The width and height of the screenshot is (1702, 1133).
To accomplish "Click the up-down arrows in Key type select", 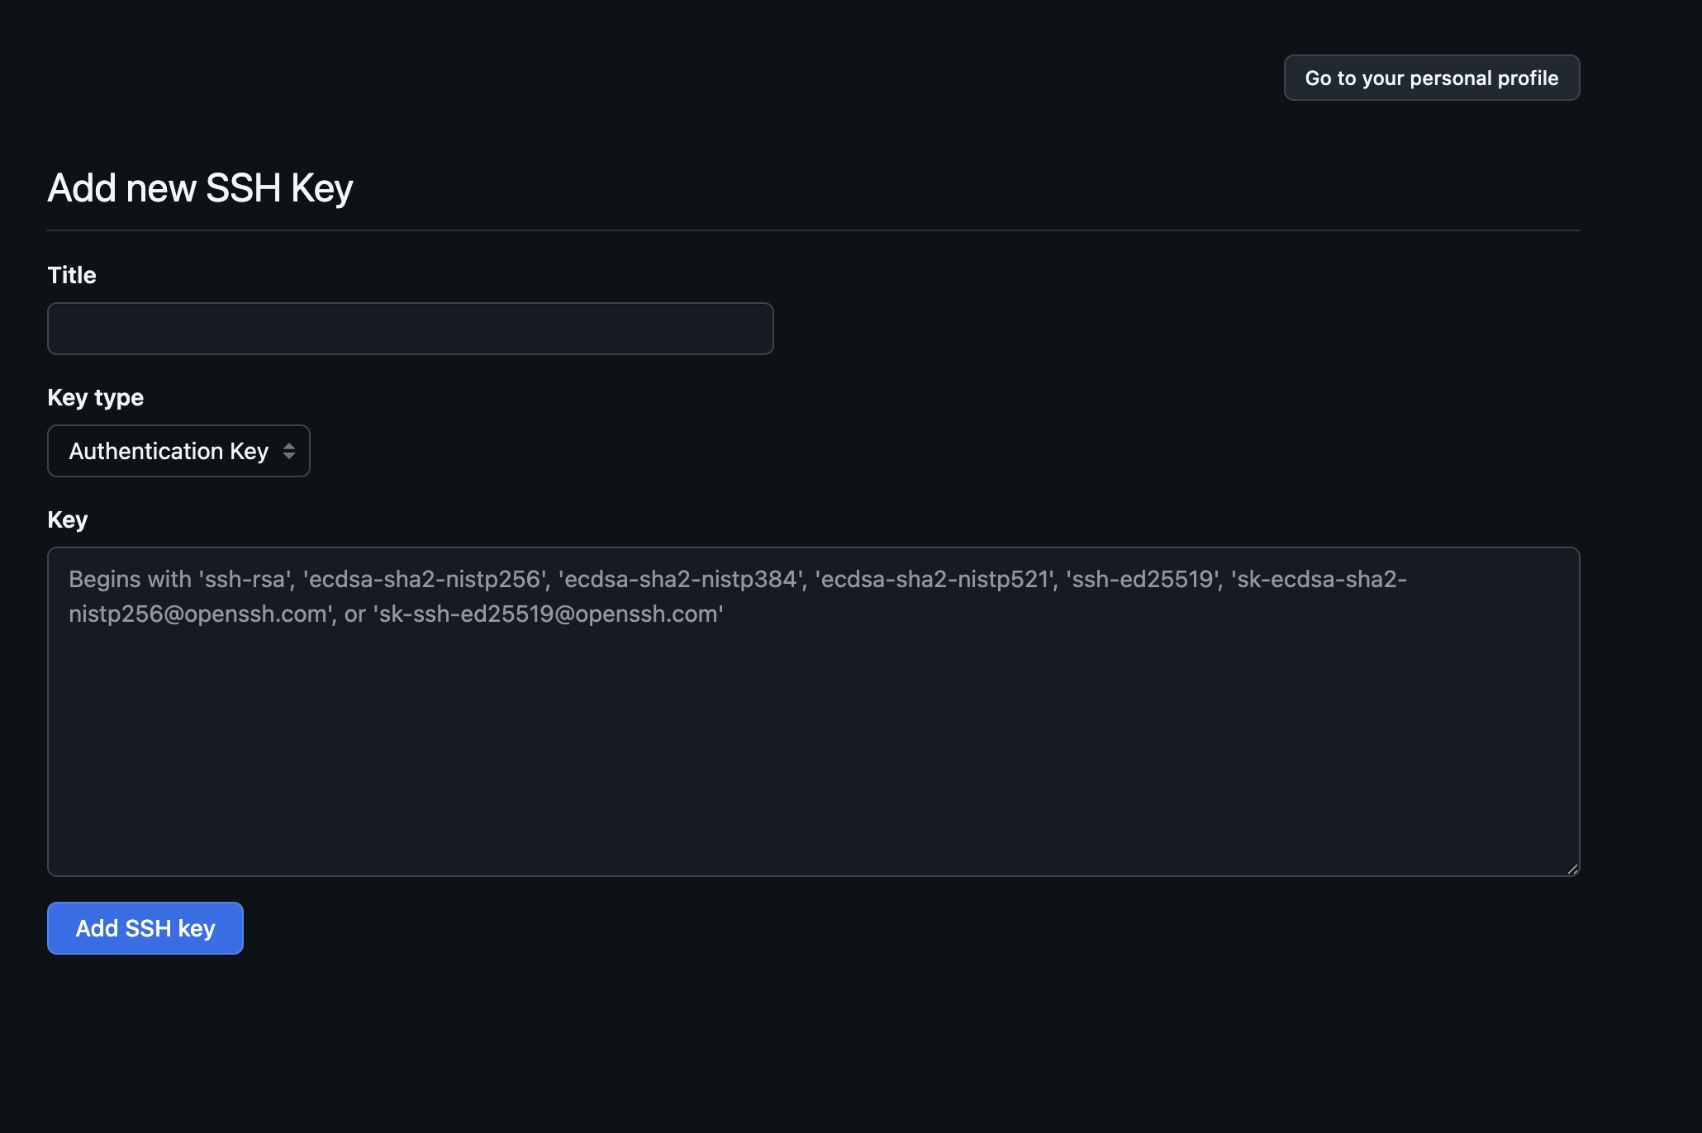I will (x=288, y=451).
